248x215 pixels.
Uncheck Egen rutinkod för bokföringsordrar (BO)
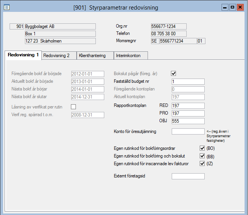pyautogui.click(x=202, y=148)
